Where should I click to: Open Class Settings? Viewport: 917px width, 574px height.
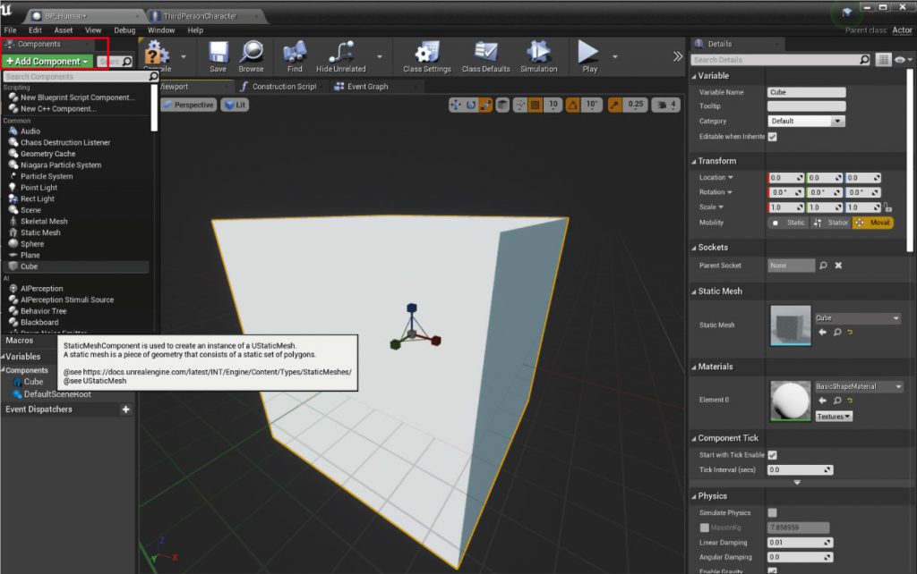coord(427,56)
